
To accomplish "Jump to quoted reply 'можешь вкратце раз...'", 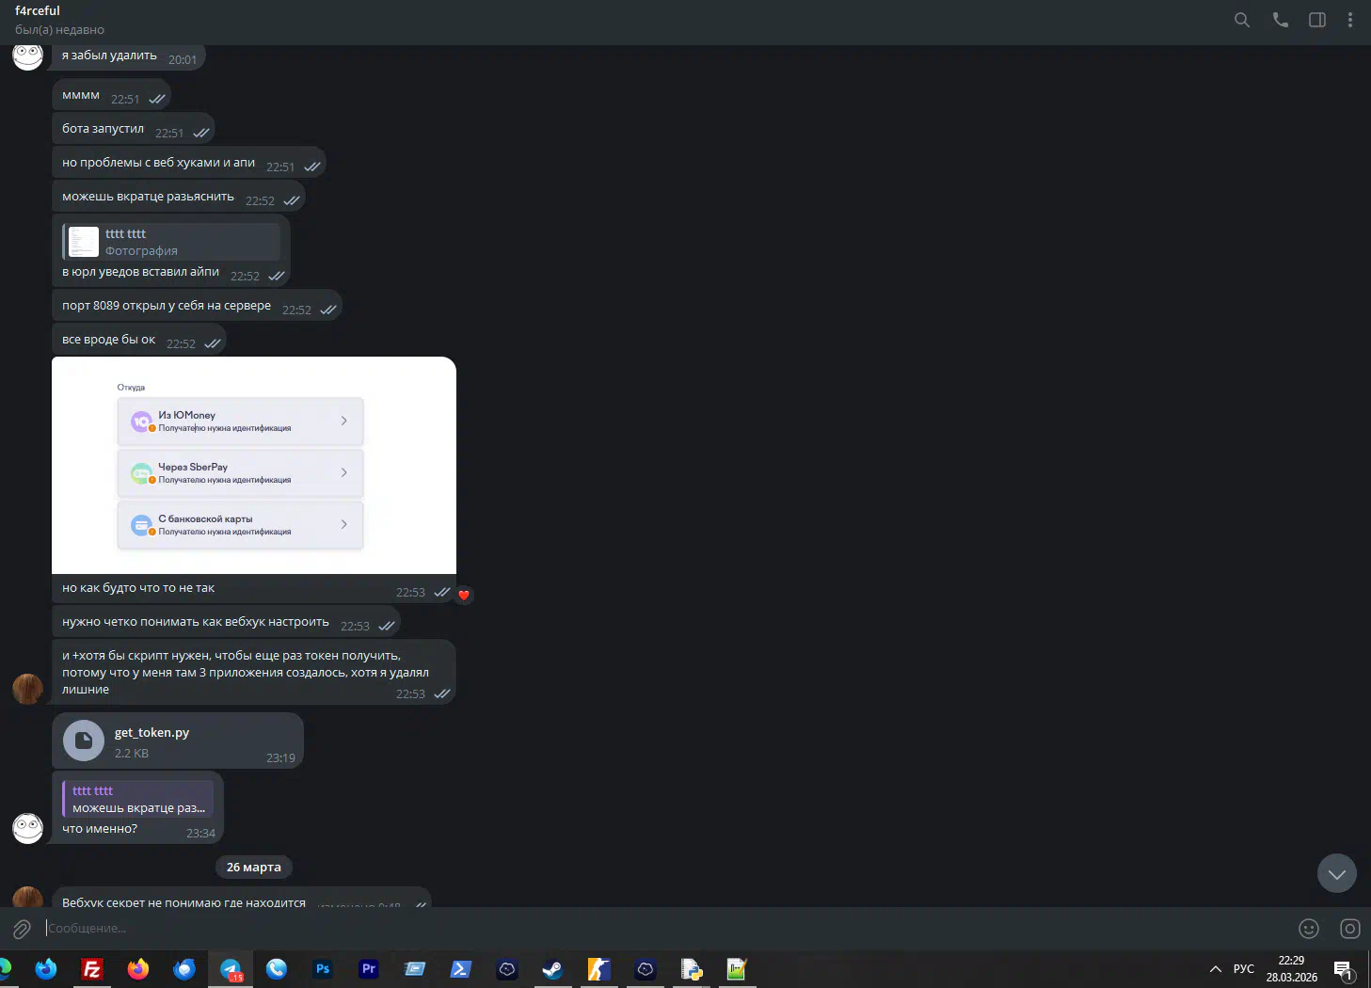I will click(138, 799).
